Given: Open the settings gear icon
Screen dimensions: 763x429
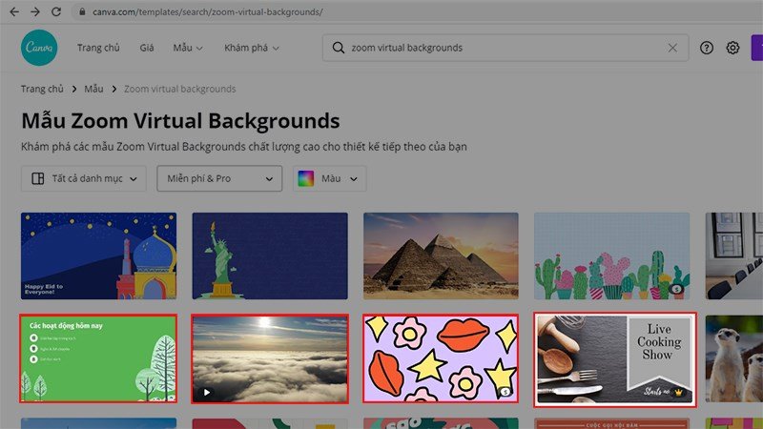Looking at the screenshot, I should click(x=732, y=48).
